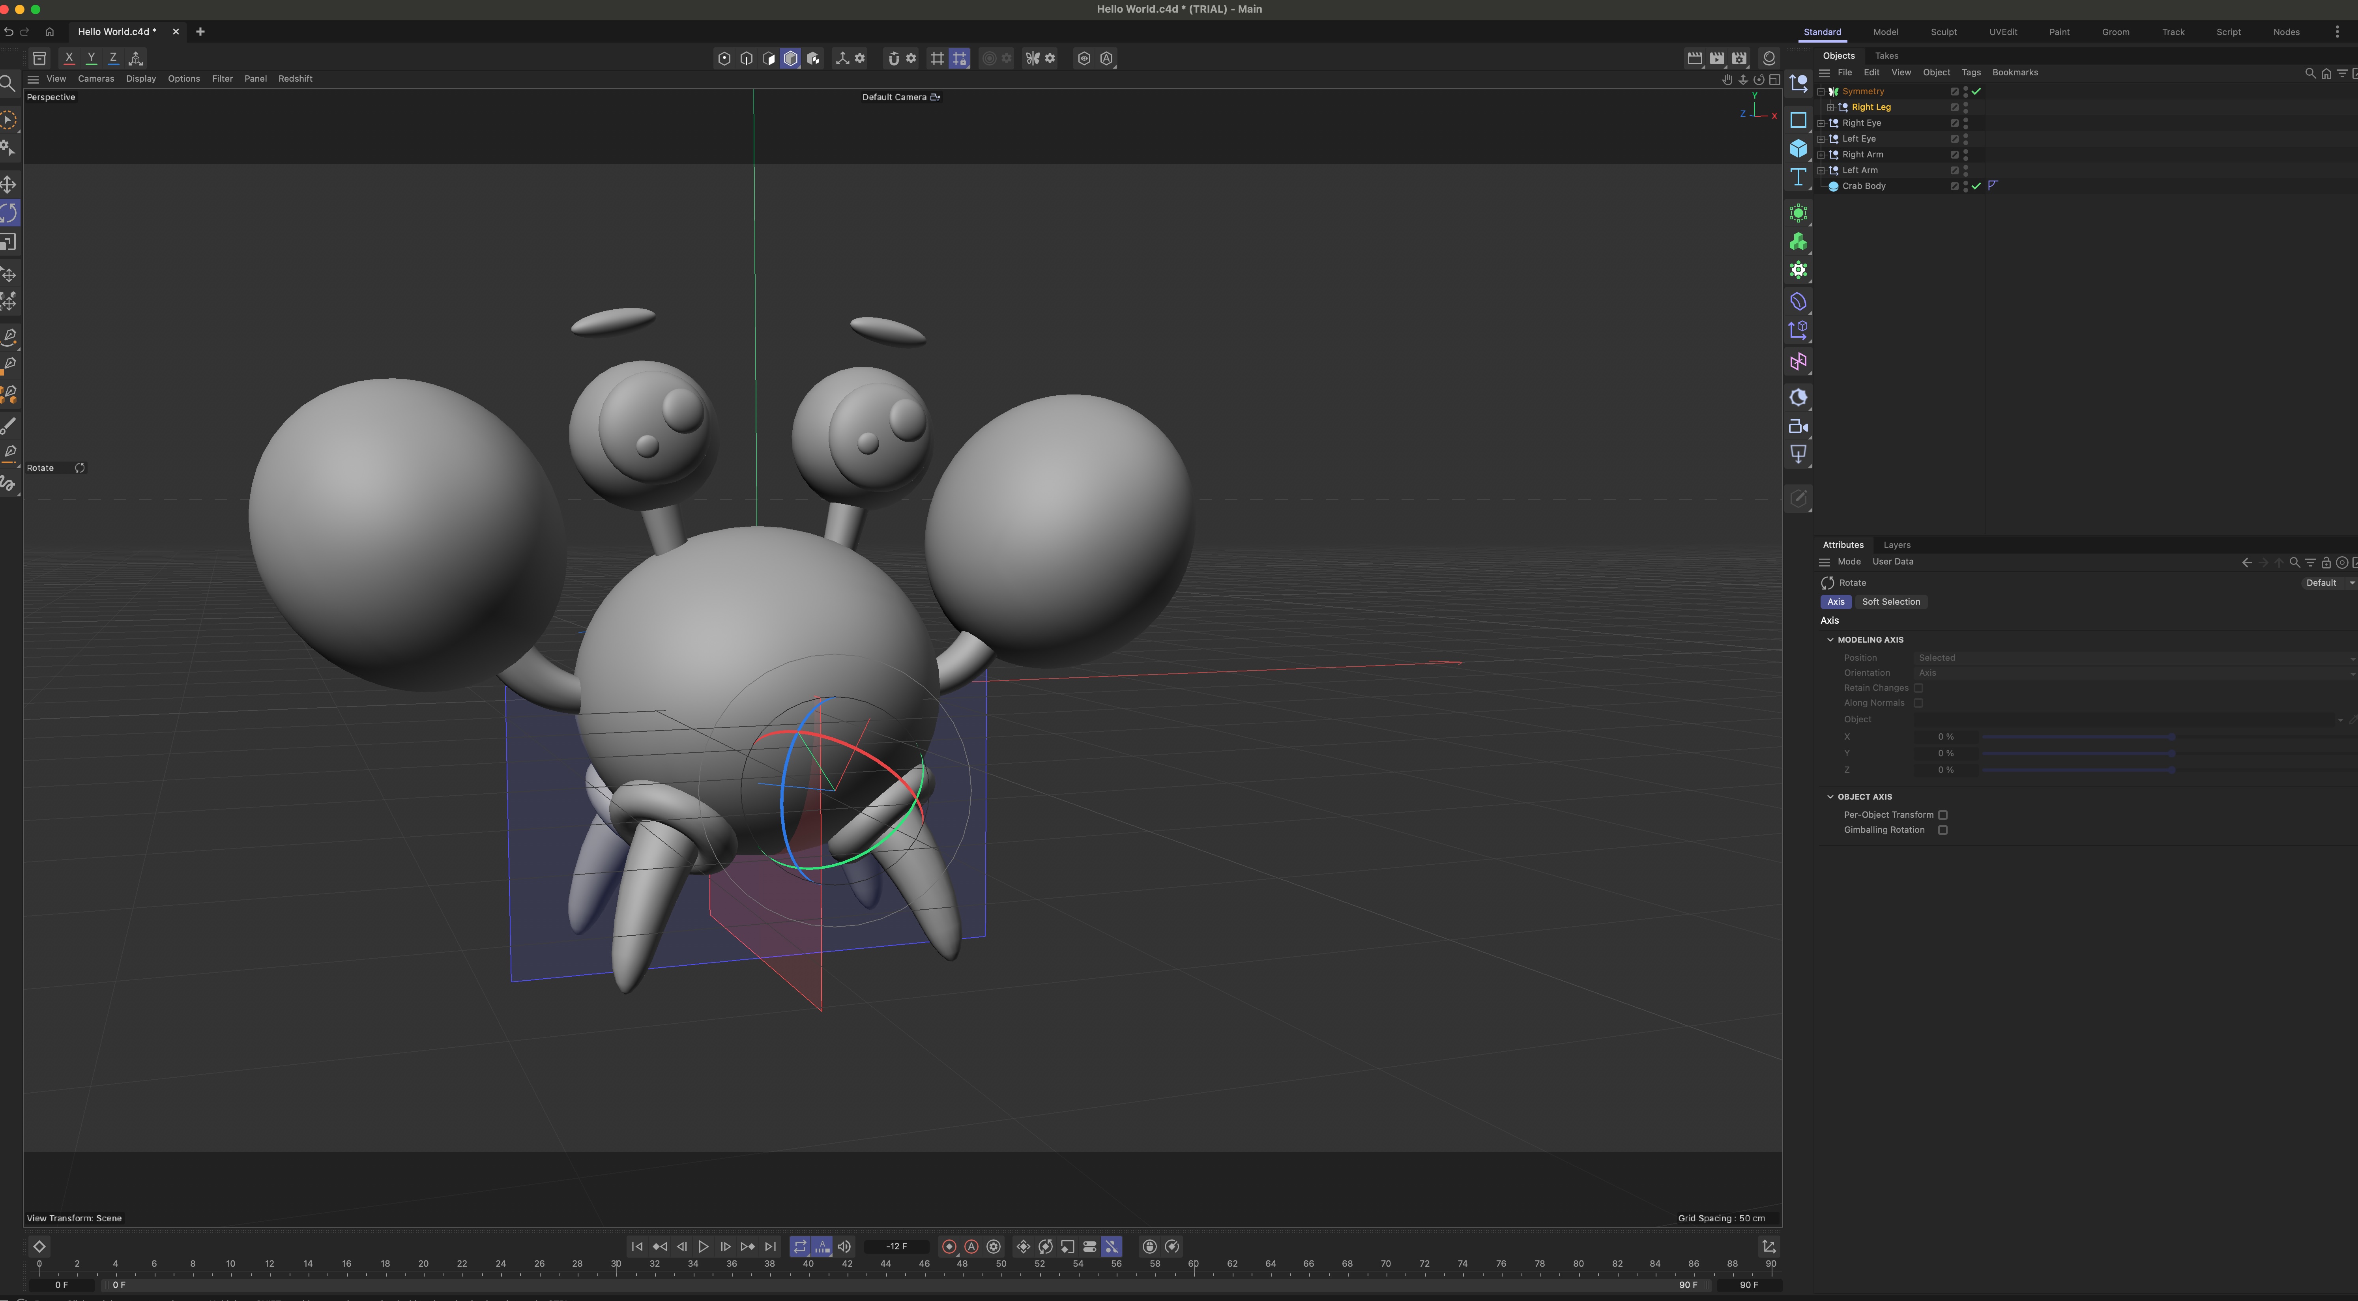This screenshot has height=1301, width=2358.
Task: Switch to the Sculpt layout tab
Action: click(x=1943, y=32)
